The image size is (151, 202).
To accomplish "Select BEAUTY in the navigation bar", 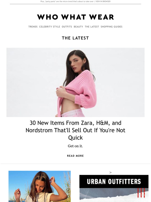I will (78, 27).
